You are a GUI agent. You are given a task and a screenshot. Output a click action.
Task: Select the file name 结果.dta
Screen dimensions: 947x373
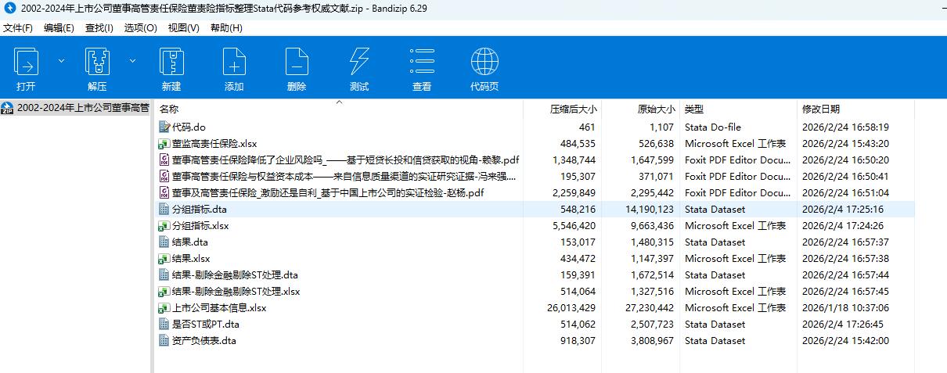[x=190, y=242]
